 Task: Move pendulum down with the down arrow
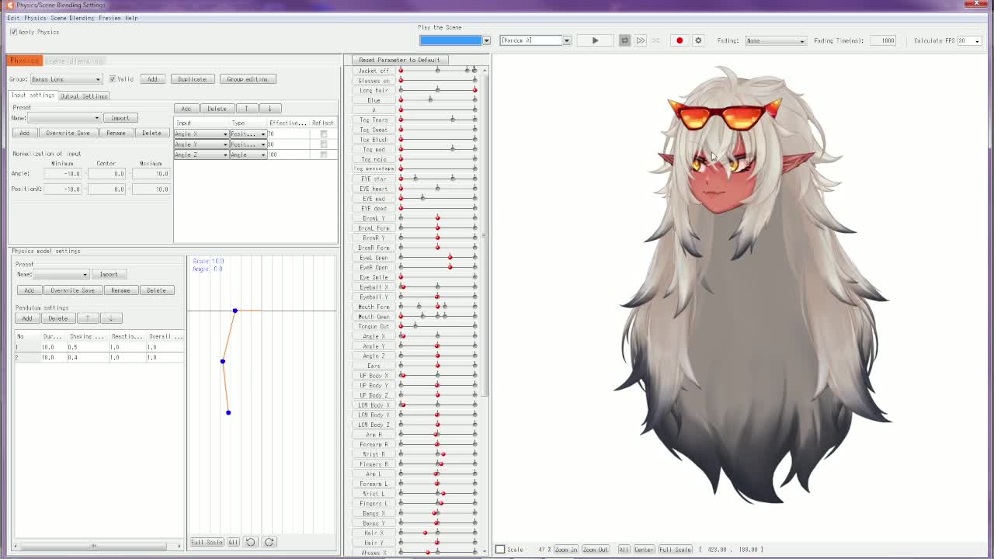pos(110,318)
